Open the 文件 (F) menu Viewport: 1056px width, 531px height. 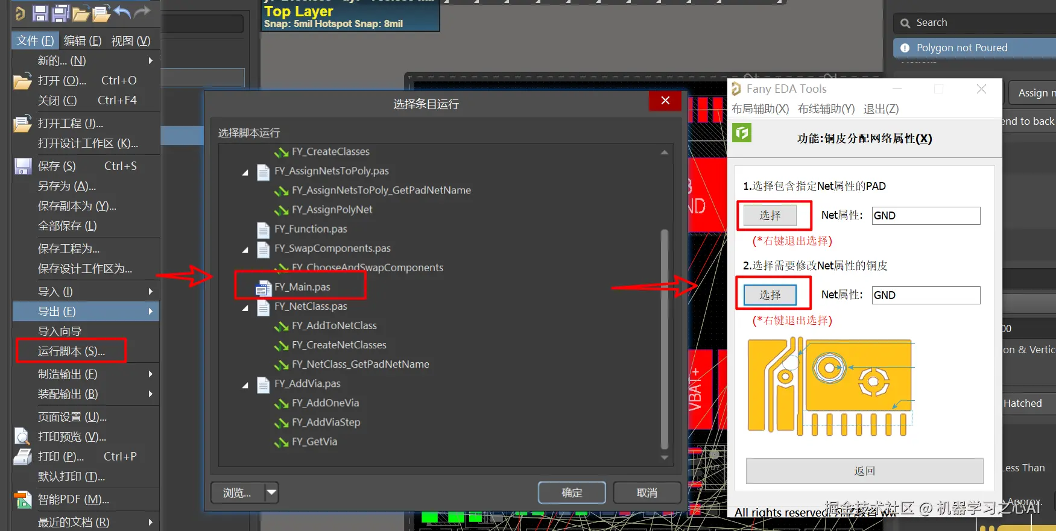point(35,41)
